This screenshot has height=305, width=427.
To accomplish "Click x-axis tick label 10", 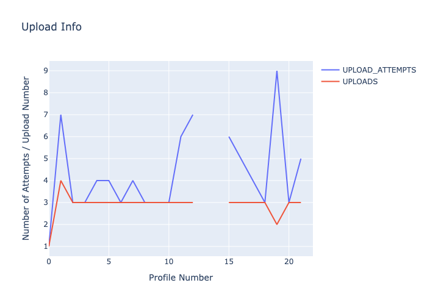I will pyautogui.click(x=168, y=262).
